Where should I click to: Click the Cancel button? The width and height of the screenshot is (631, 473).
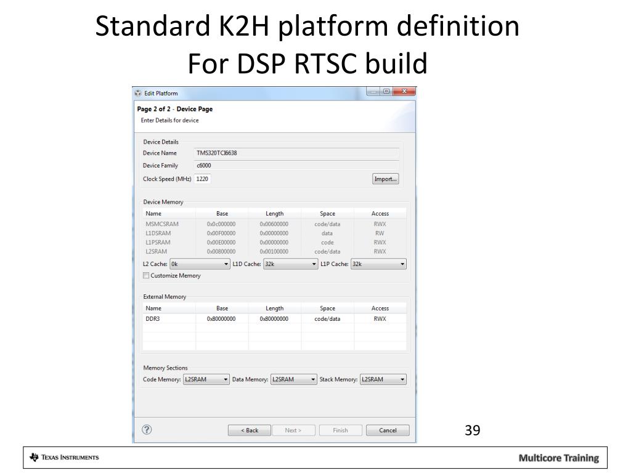tap(388, 431)
